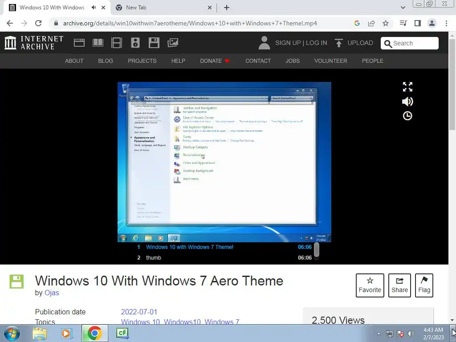
Task: Click the green software floppy icon by title
Action: pos(16,281)
